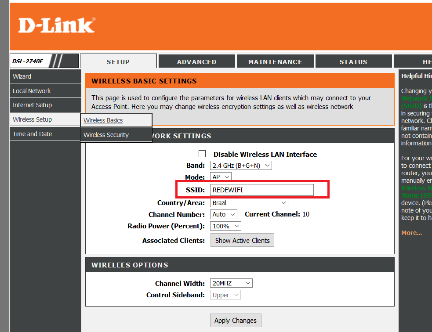This screenshot has width=432, height=332.
Task: Open the Mode dropdown showing AP
Action: pyautogui.click(x=221, y=177)
